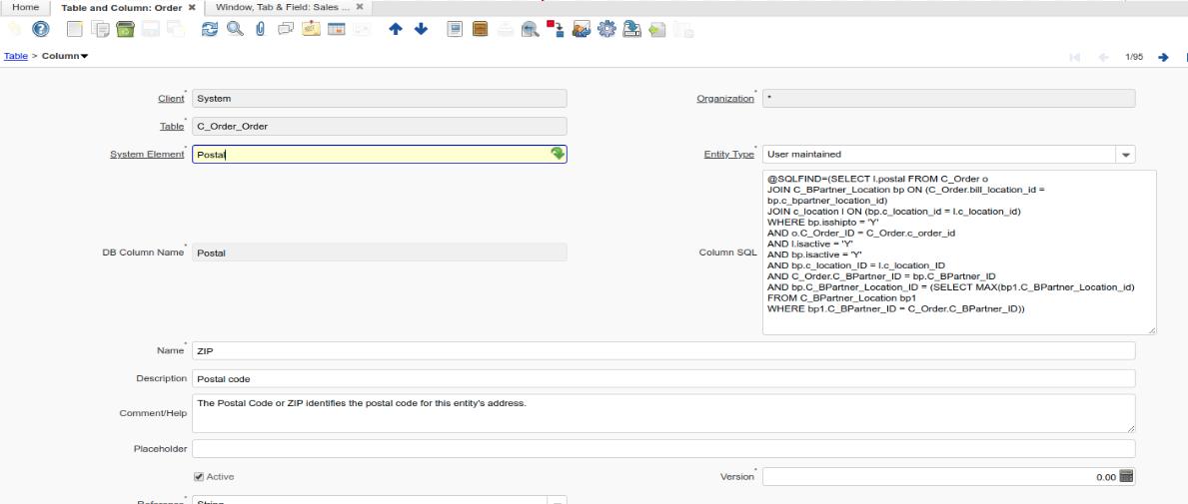Copy the current record
The height and width of the screenshot is (504, 1188).
pyautogui.click(x=100, y=29)
